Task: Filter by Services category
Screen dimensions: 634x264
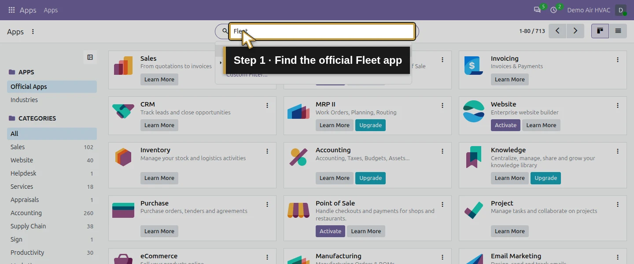Action: [52, 187]
